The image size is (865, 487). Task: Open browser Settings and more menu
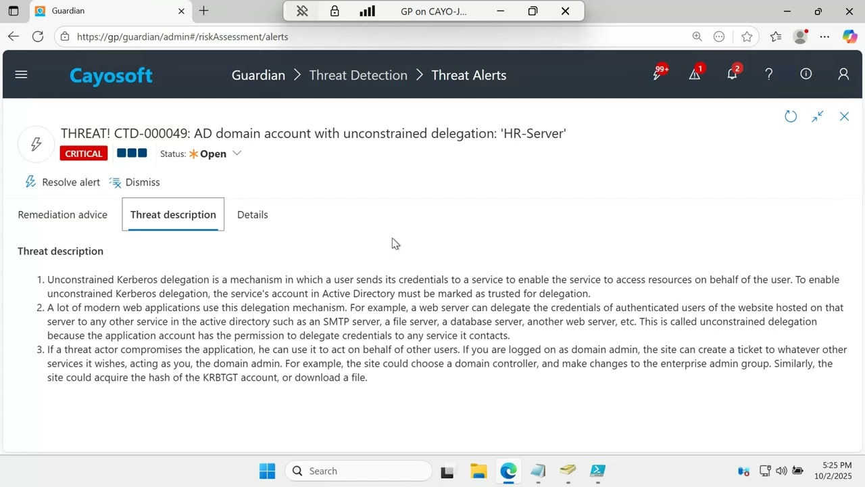(824, 37)
